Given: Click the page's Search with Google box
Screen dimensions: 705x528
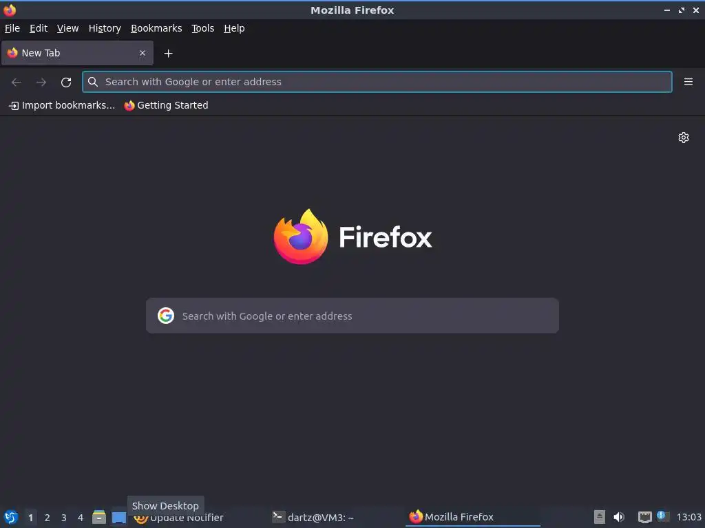Looking at the screenshot, I should [352, 316].
